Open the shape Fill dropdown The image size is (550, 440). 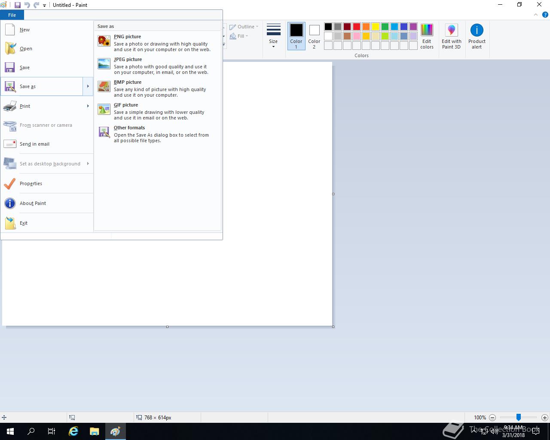coord(239,36)
